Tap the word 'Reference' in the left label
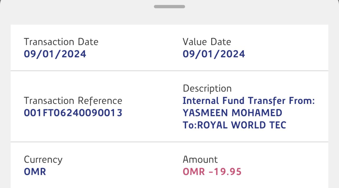Image resolution: width=339 pixels, height=188 pixels. (x=100, y=101)
